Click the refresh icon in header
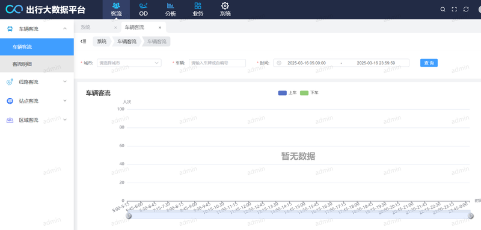The width and height of the screenshot is (481, 230). click(x=466, y=10)
